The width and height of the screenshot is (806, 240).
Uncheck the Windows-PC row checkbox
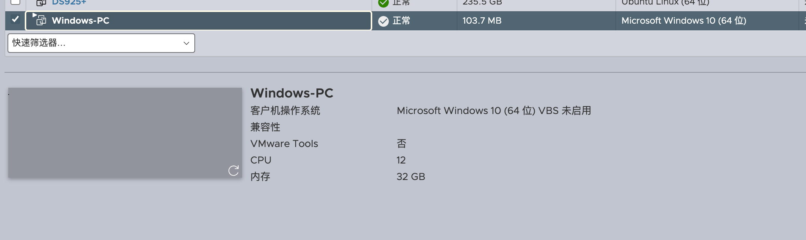pyautogui.click(x=15, y=19)
